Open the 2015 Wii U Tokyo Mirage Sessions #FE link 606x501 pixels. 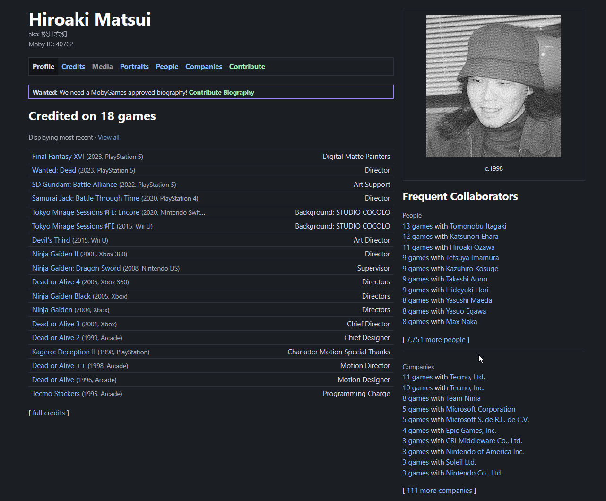click(73, 226)
